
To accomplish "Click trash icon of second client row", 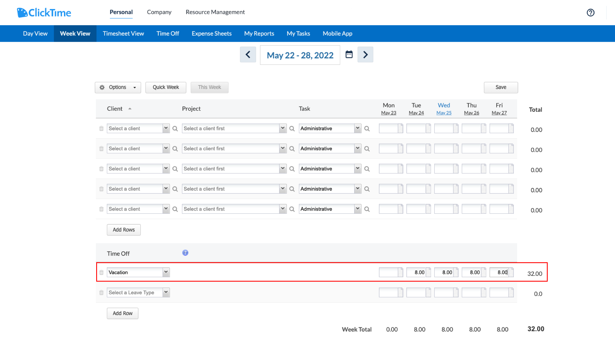I will (x=101, y=149).
